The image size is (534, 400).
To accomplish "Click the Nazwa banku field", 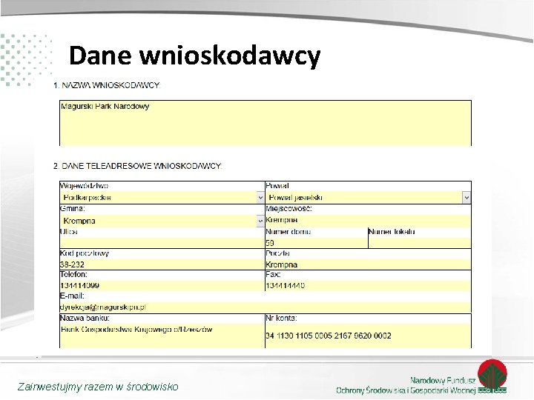I will 162,336.
